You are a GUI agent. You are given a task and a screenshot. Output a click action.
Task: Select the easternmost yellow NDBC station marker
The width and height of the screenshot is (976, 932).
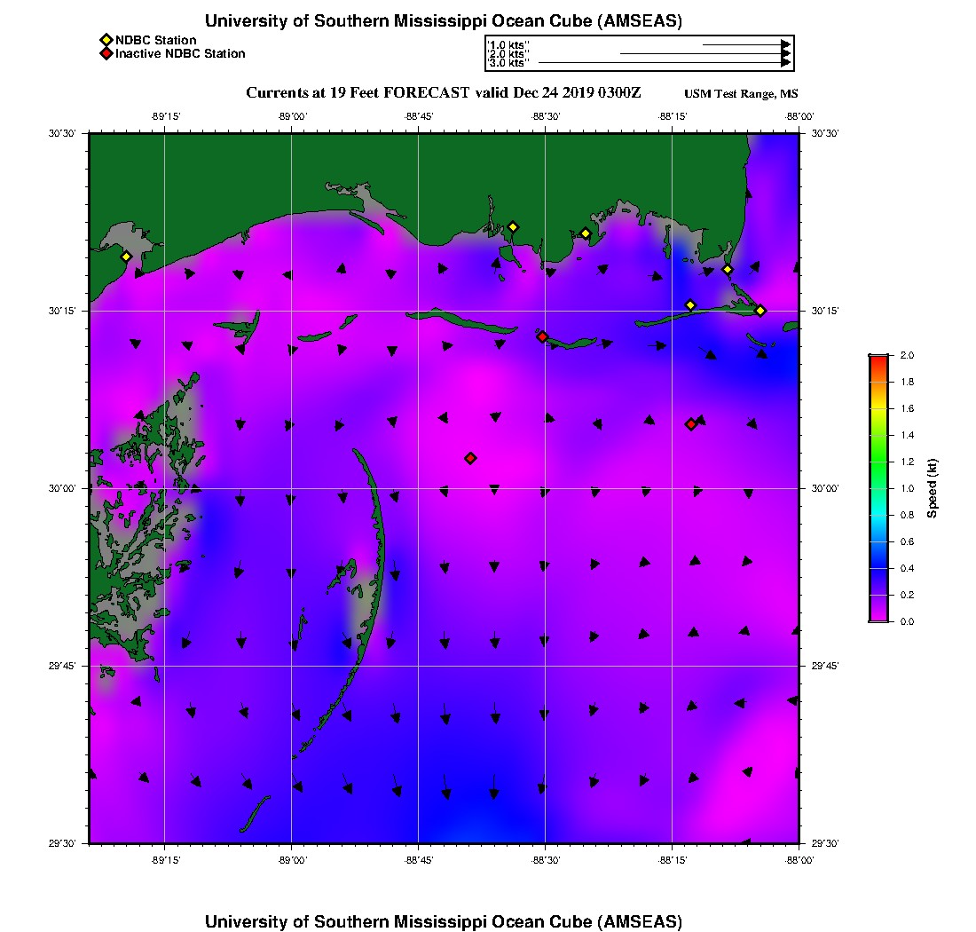pyautogui.click(x=760, y=311)
